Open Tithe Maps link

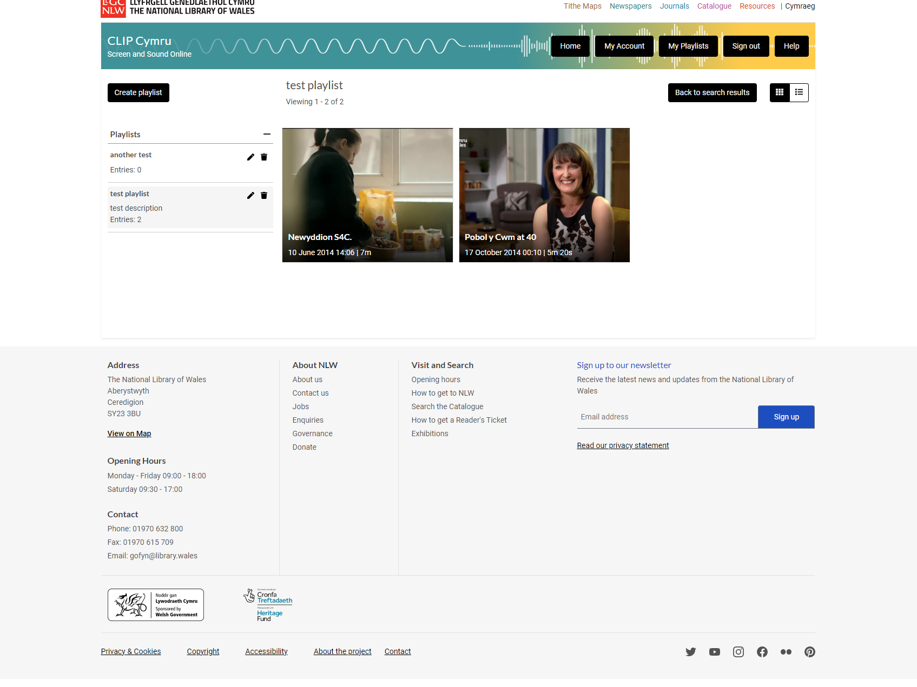click(x=583, y=6)
